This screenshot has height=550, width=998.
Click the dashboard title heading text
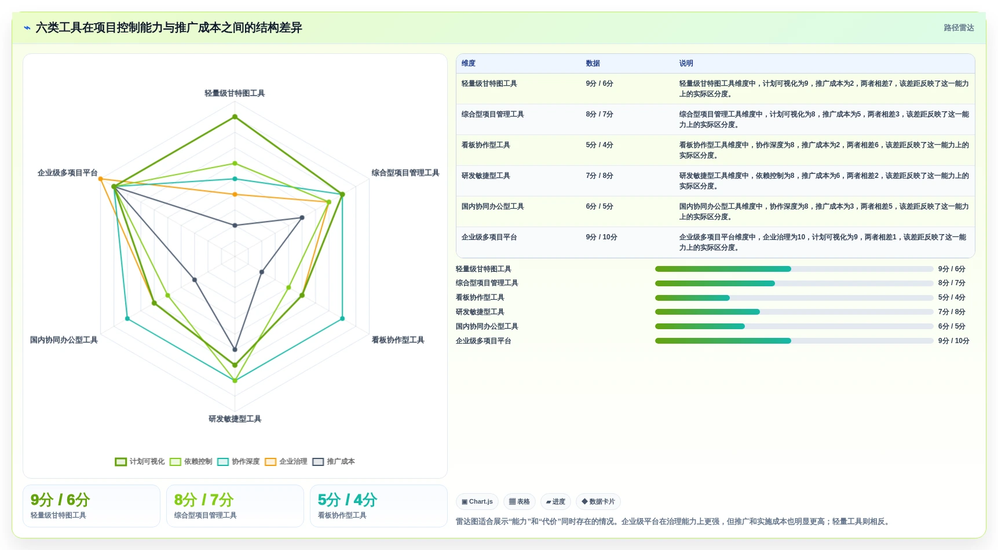169,28
